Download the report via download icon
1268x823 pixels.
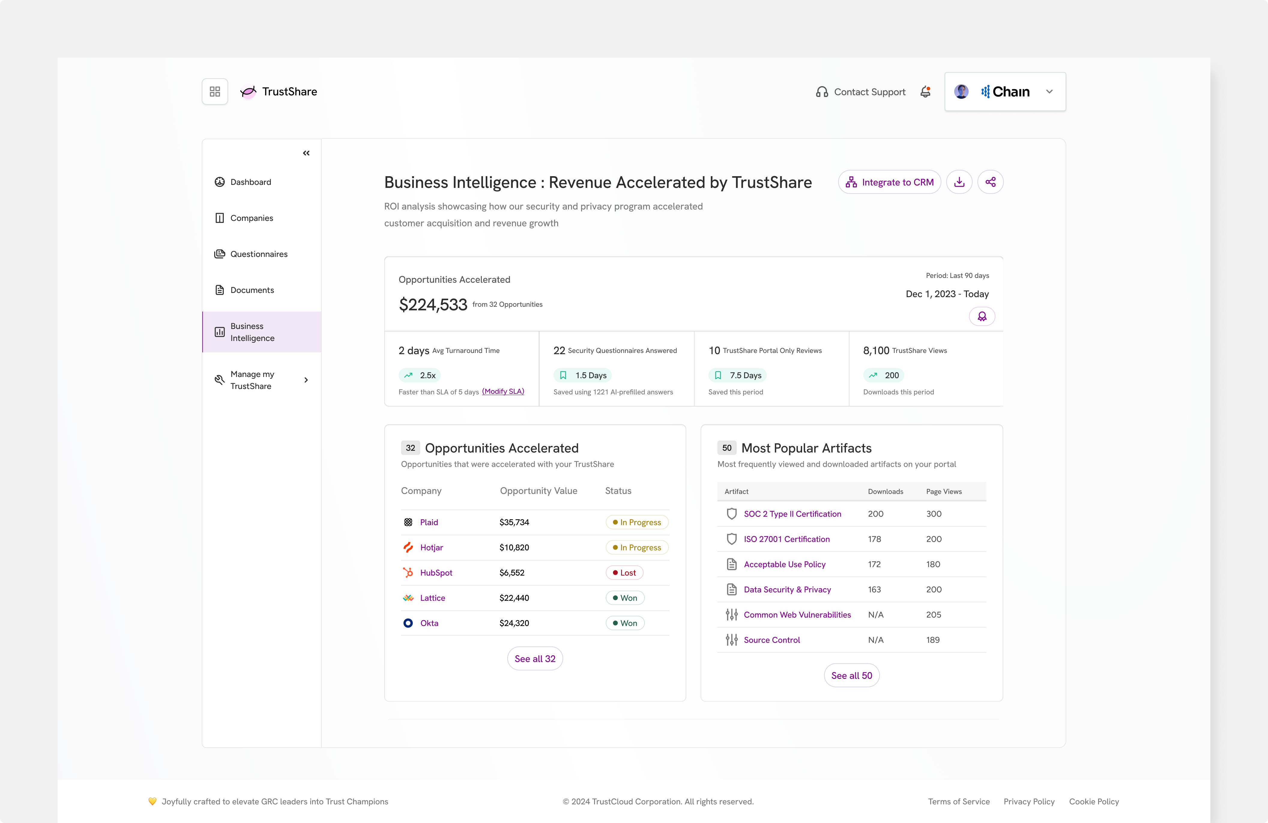(959, 182)
